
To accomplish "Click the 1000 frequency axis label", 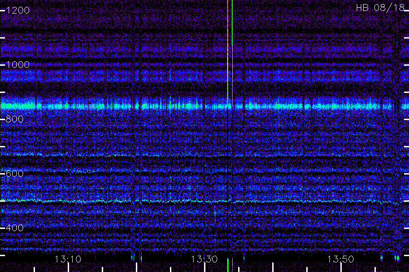I will click(18, 65).
